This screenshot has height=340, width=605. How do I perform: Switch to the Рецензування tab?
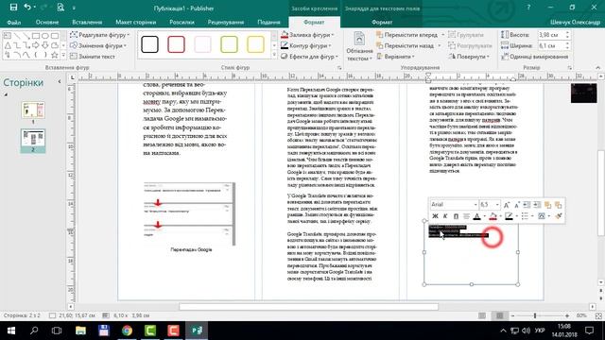click(226, 23)
